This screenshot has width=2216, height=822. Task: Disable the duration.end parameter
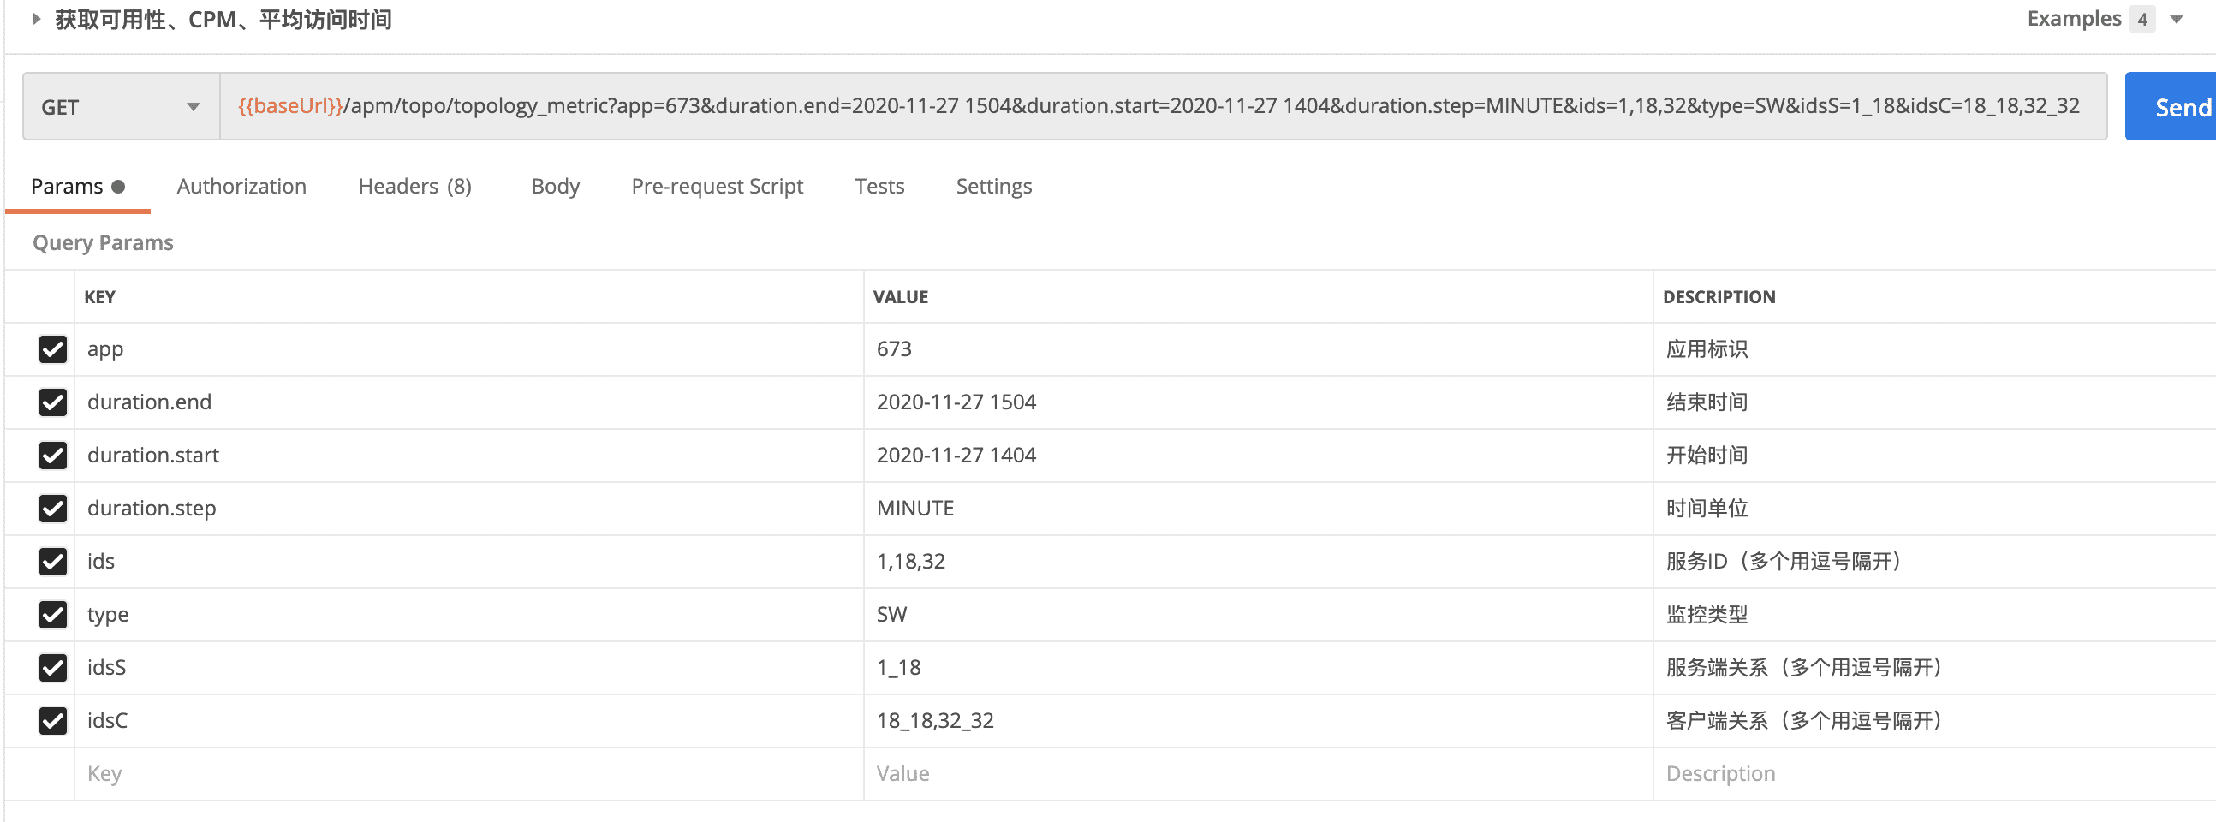53,402
